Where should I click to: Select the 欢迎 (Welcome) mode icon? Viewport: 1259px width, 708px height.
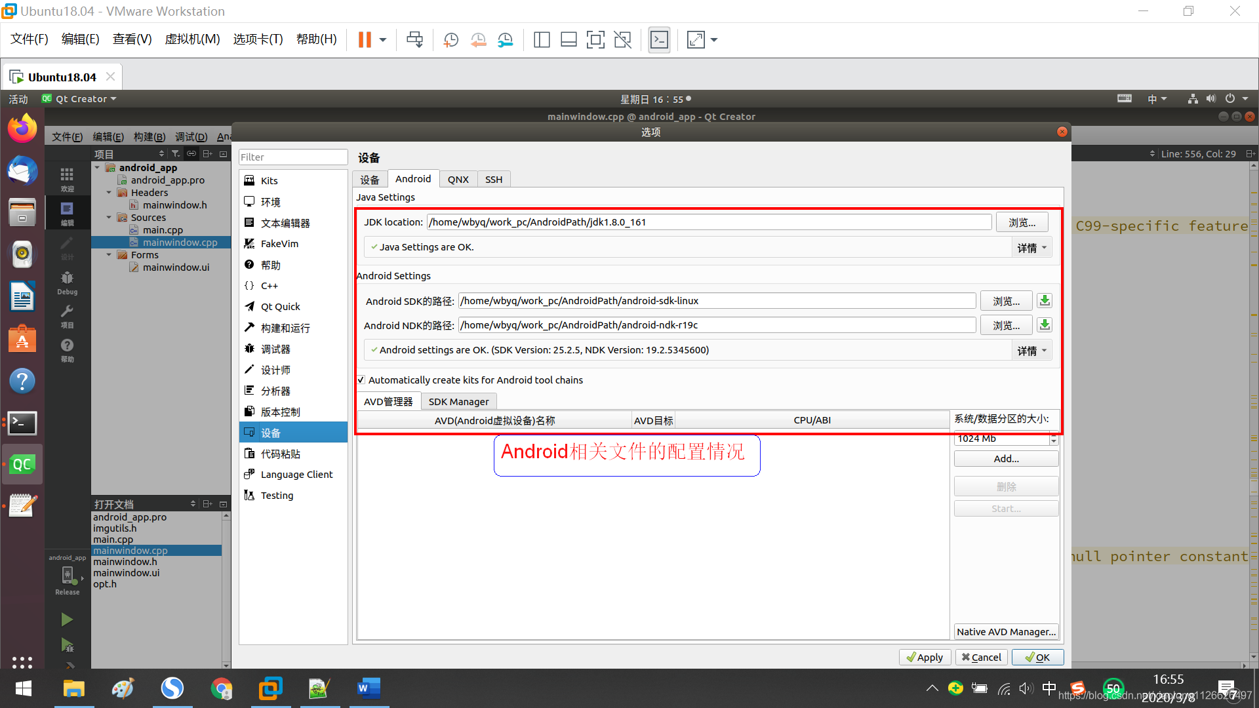[66, 178]
